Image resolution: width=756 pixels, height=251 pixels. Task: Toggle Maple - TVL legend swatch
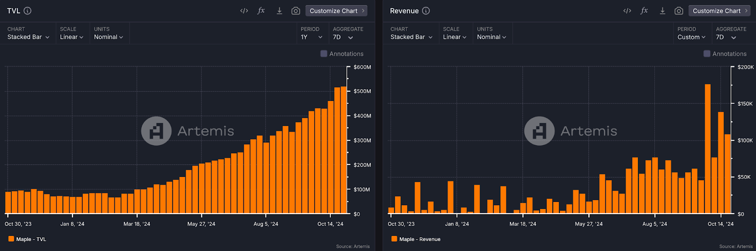tap(11, 239)
